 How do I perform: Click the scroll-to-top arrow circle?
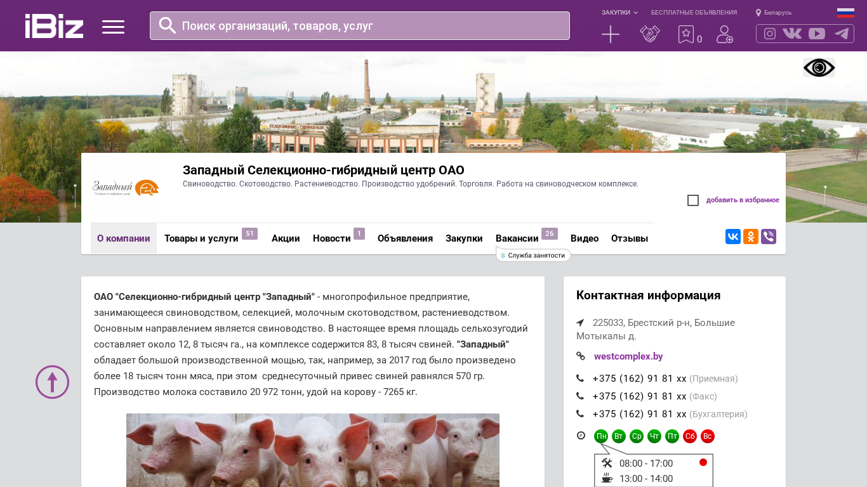pyautogui.click(x=52, y=382)
